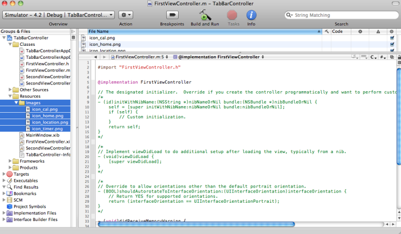
Task: Expand the Frameworks folder
Action: click(x=10, y=161)
